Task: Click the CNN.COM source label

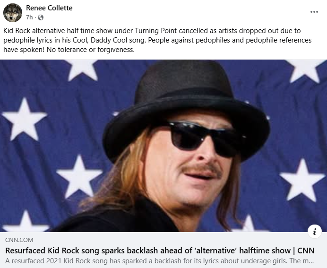Action: tap(19, 240)
